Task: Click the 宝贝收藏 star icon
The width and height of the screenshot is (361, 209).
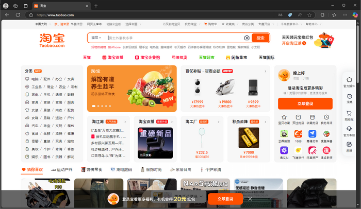Action: (284, 117)
